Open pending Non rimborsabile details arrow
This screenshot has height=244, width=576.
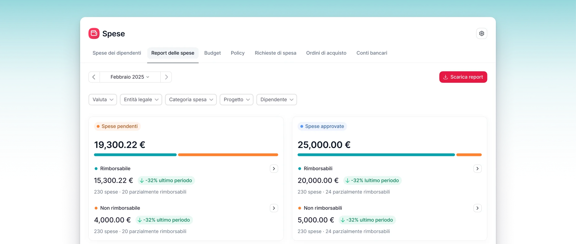click(274, 208)
